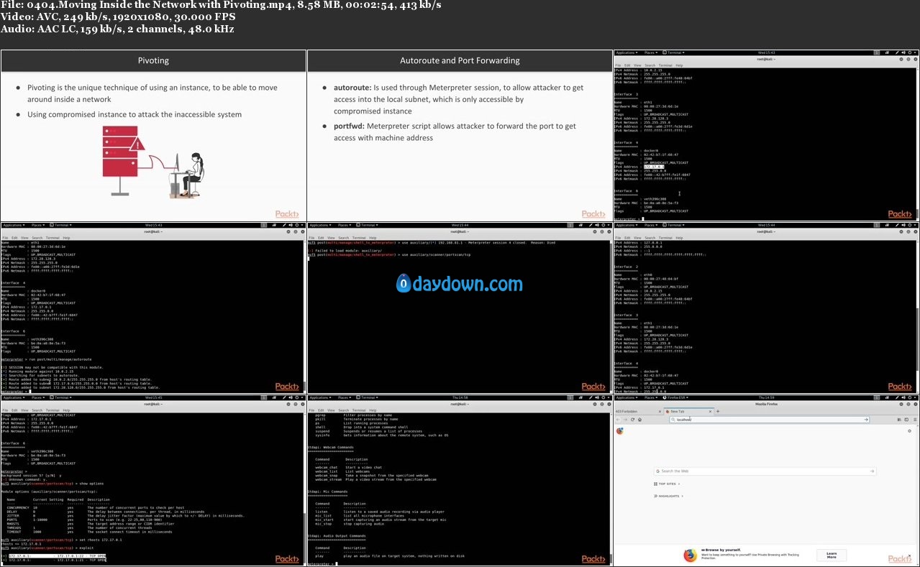Open the frame with the daydown.com watermark
The width and height of the screenshot is (920, 567).
point(460,308)
